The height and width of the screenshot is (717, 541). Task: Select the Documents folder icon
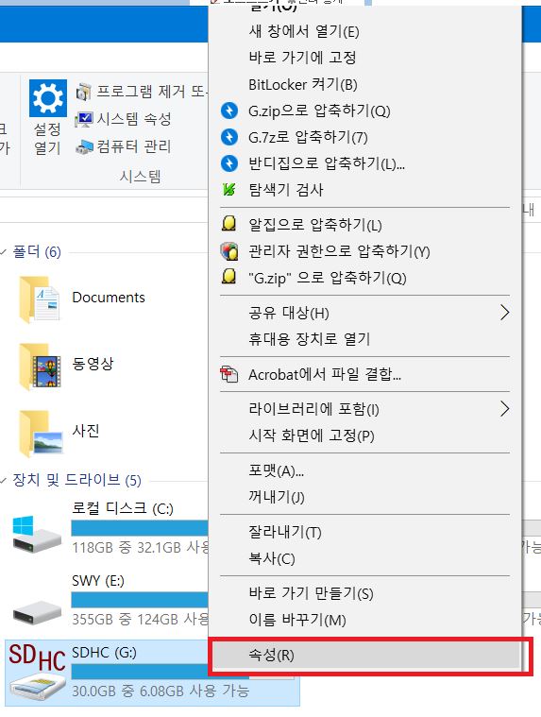click(40, 299)
